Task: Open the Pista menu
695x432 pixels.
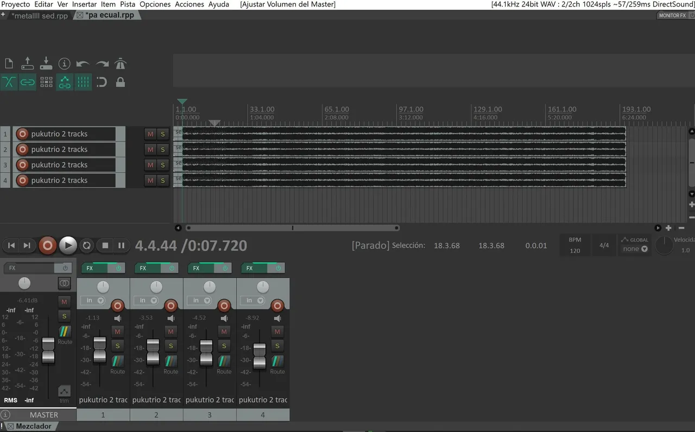Action: [x=128, y=4]
